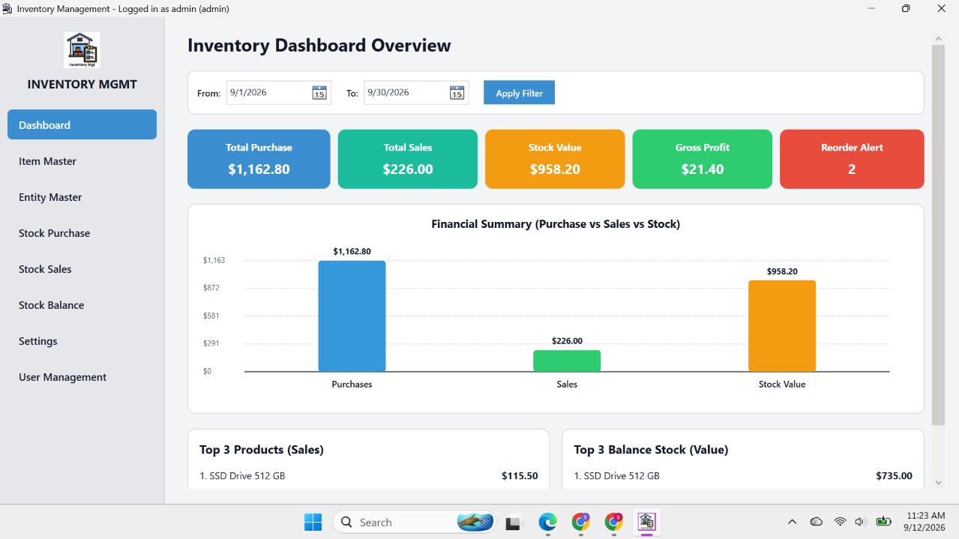The image size is (959, 539).
Task: Click the Windows taskbar Search box
Action: [414, 523]
